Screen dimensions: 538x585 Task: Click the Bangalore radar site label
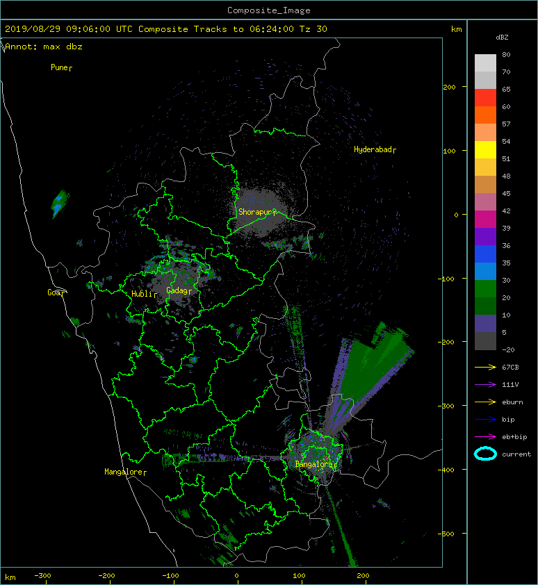coord(313,464)
